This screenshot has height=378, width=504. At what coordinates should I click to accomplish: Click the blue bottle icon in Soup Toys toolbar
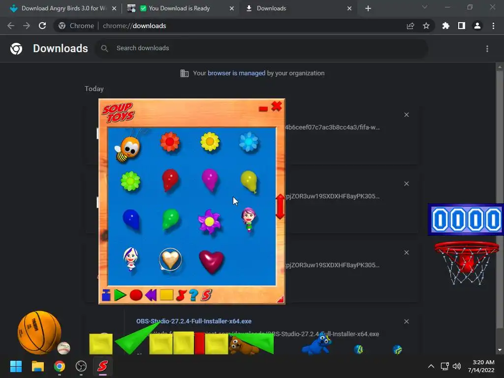[x=106, y=295]
